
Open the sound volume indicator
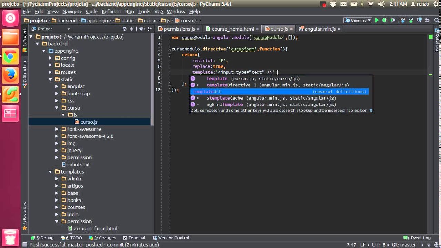[x=381, y=4]
